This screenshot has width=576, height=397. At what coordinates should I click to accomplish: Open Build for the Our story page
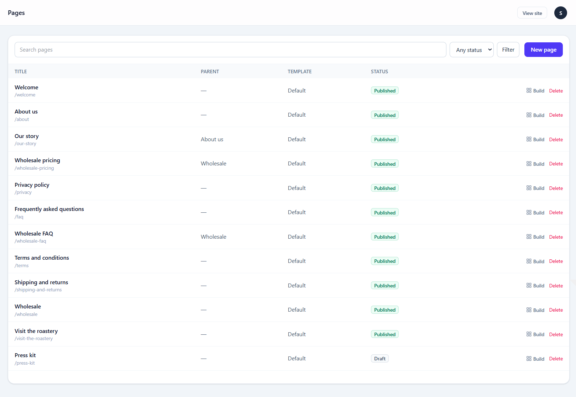[x=535, y=139]
